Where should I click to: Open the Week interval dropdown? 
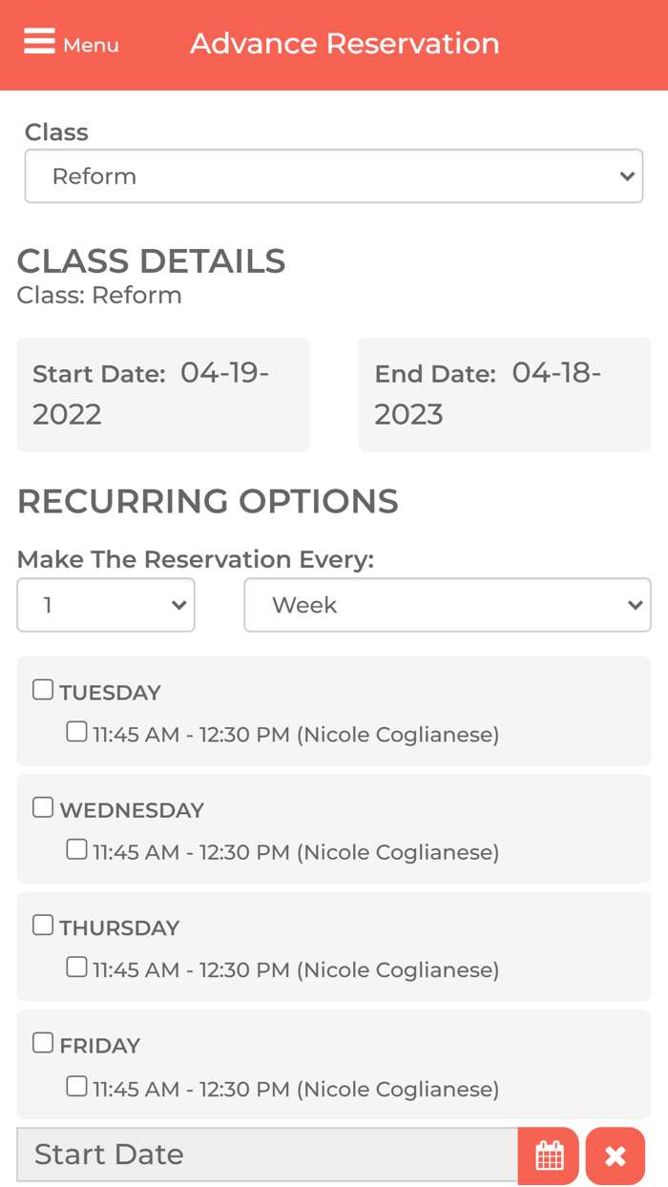pyautogui.click(x=447, y=605)
